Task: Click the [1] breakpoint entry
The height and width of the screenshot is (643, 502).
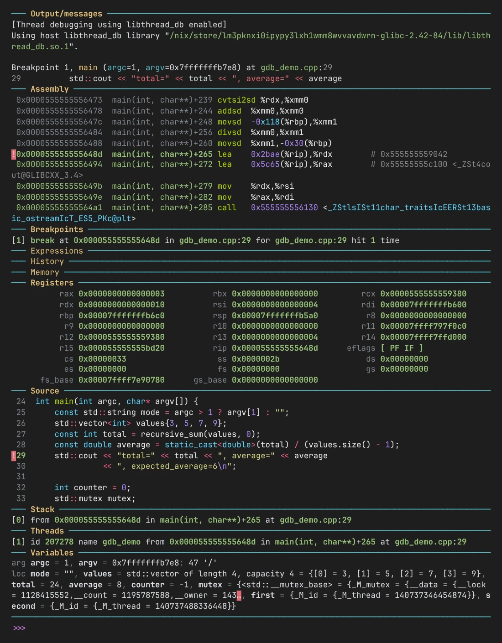Action: click(205, 240)
